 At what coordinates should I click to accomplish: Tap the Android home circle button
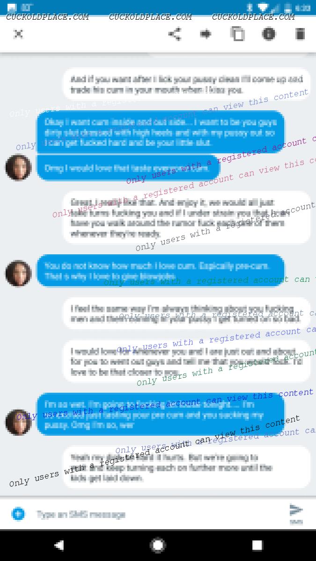pyautogui.click(x=158, y=545)
